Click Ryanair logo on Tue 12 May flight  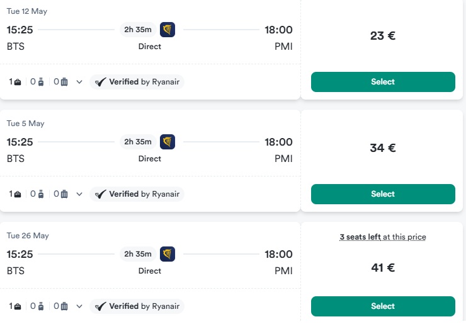[168, 30]
